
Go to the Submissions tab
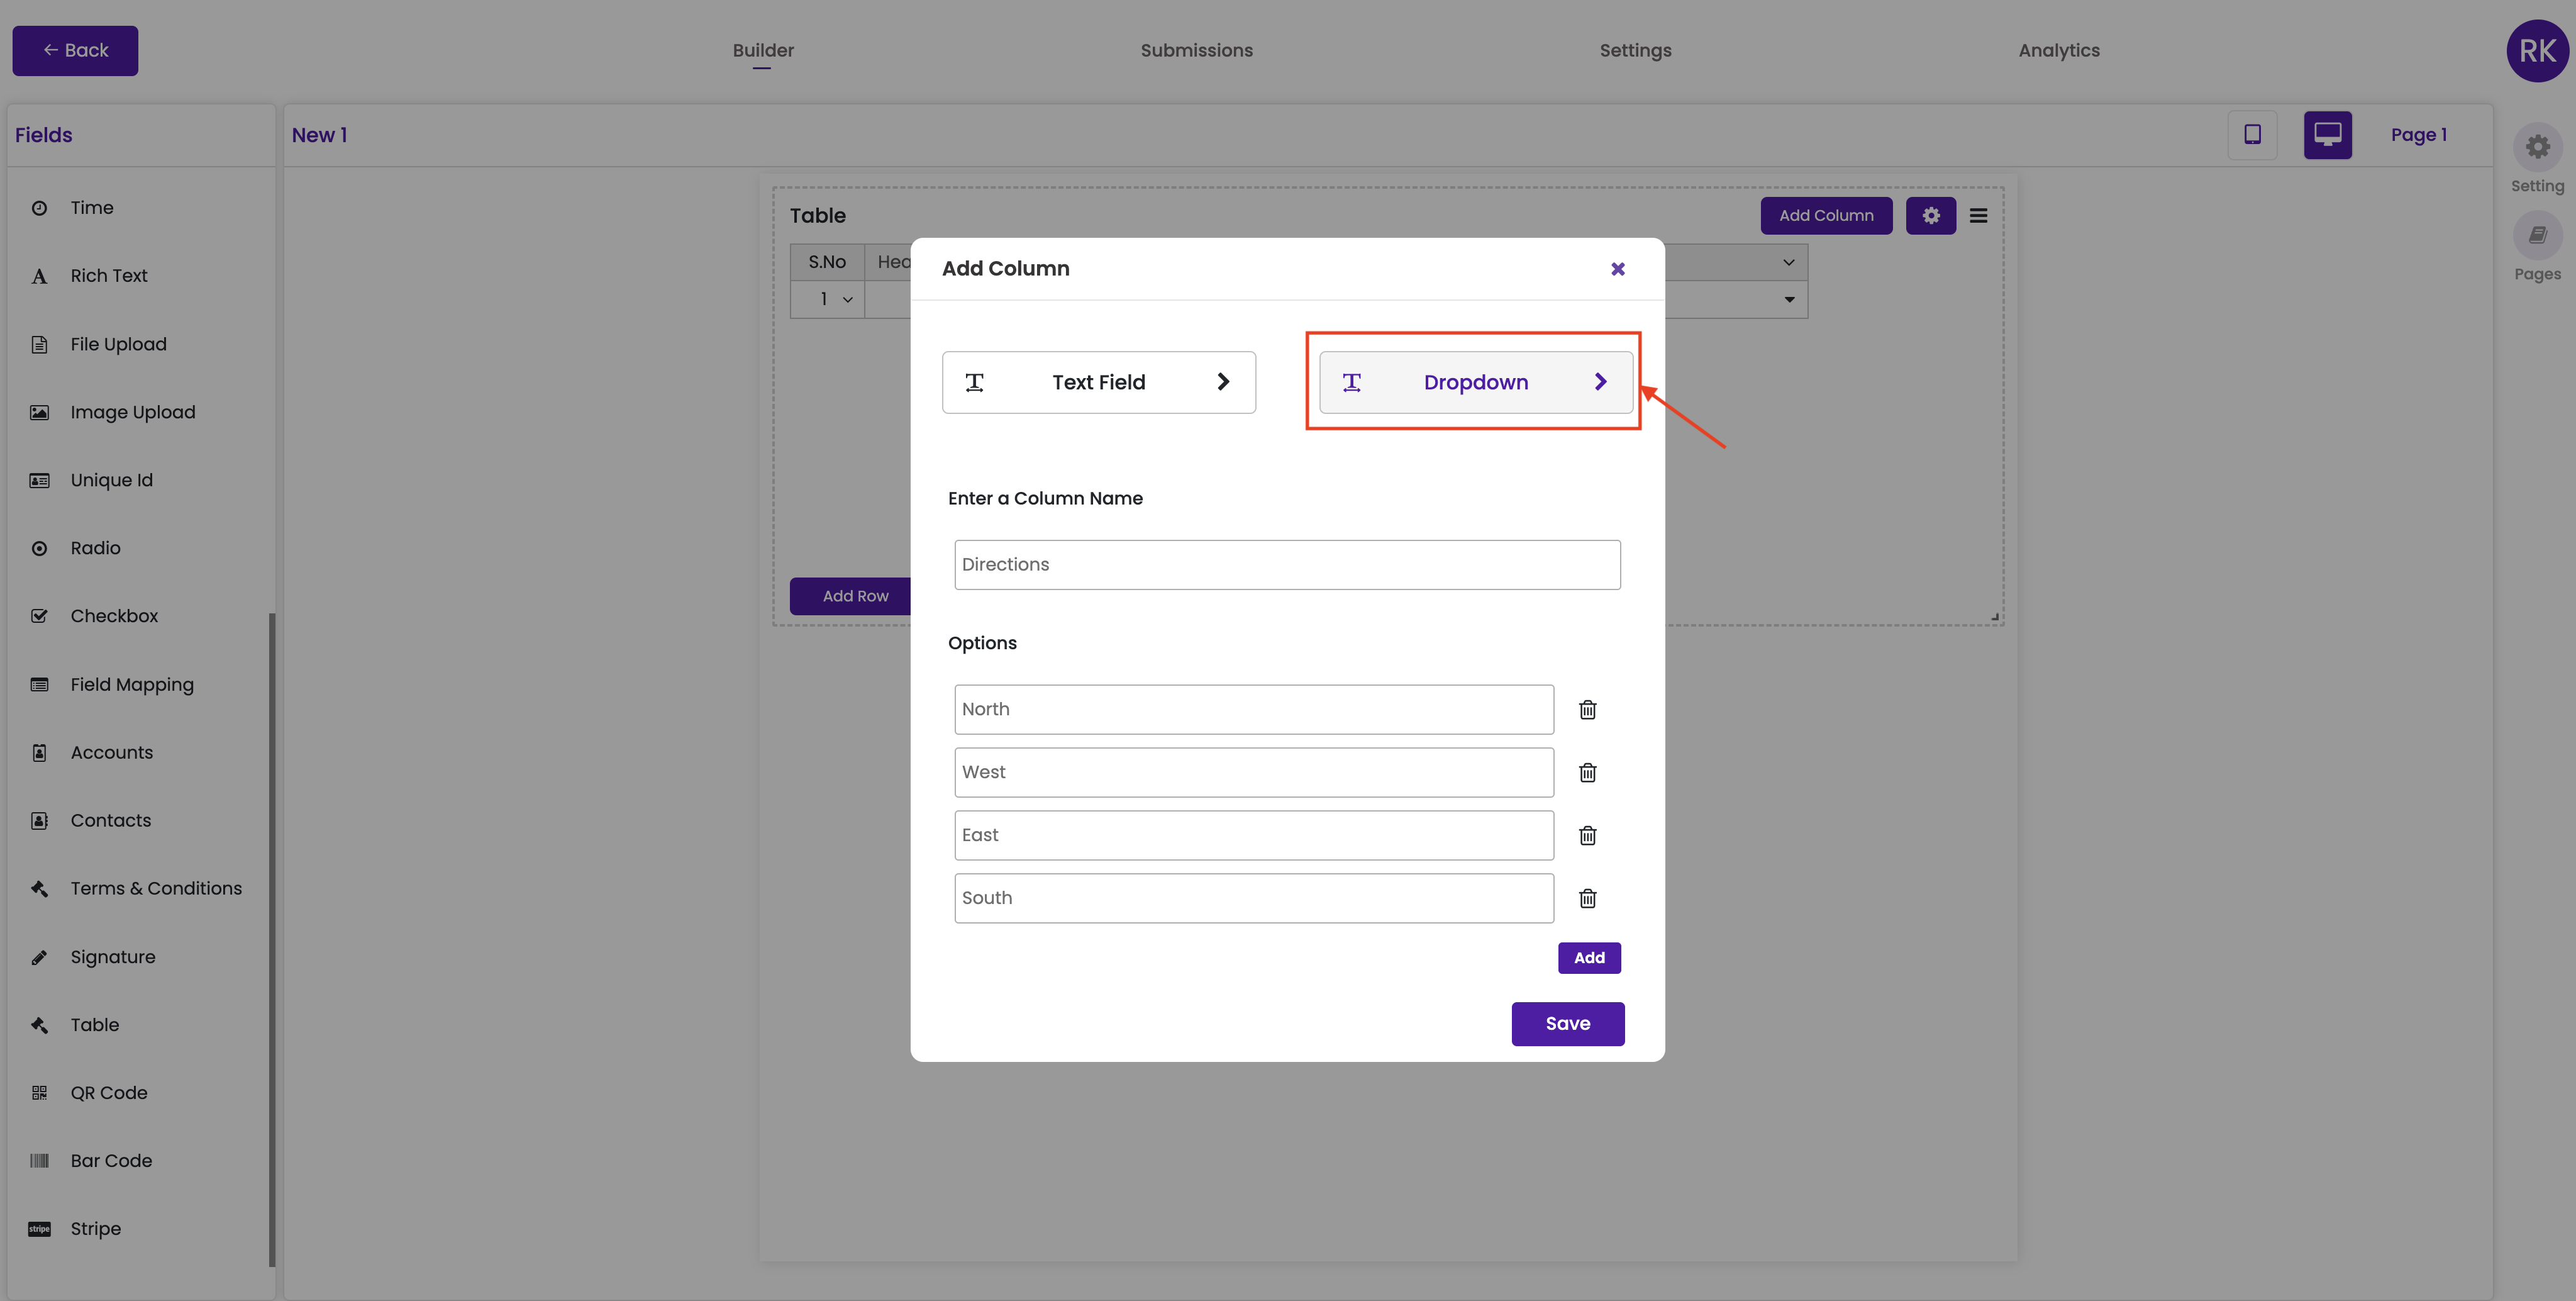pyautogui.click(x=1196, y=51)
